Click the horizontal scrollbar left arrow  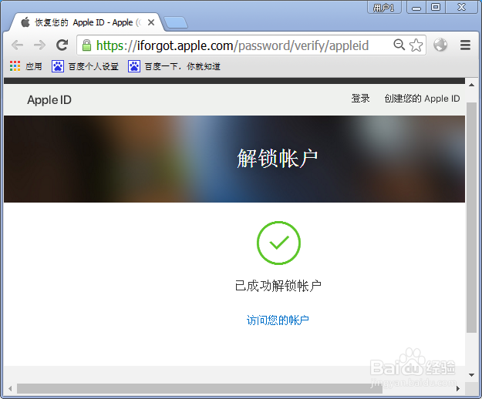click(x=10, y=388)
